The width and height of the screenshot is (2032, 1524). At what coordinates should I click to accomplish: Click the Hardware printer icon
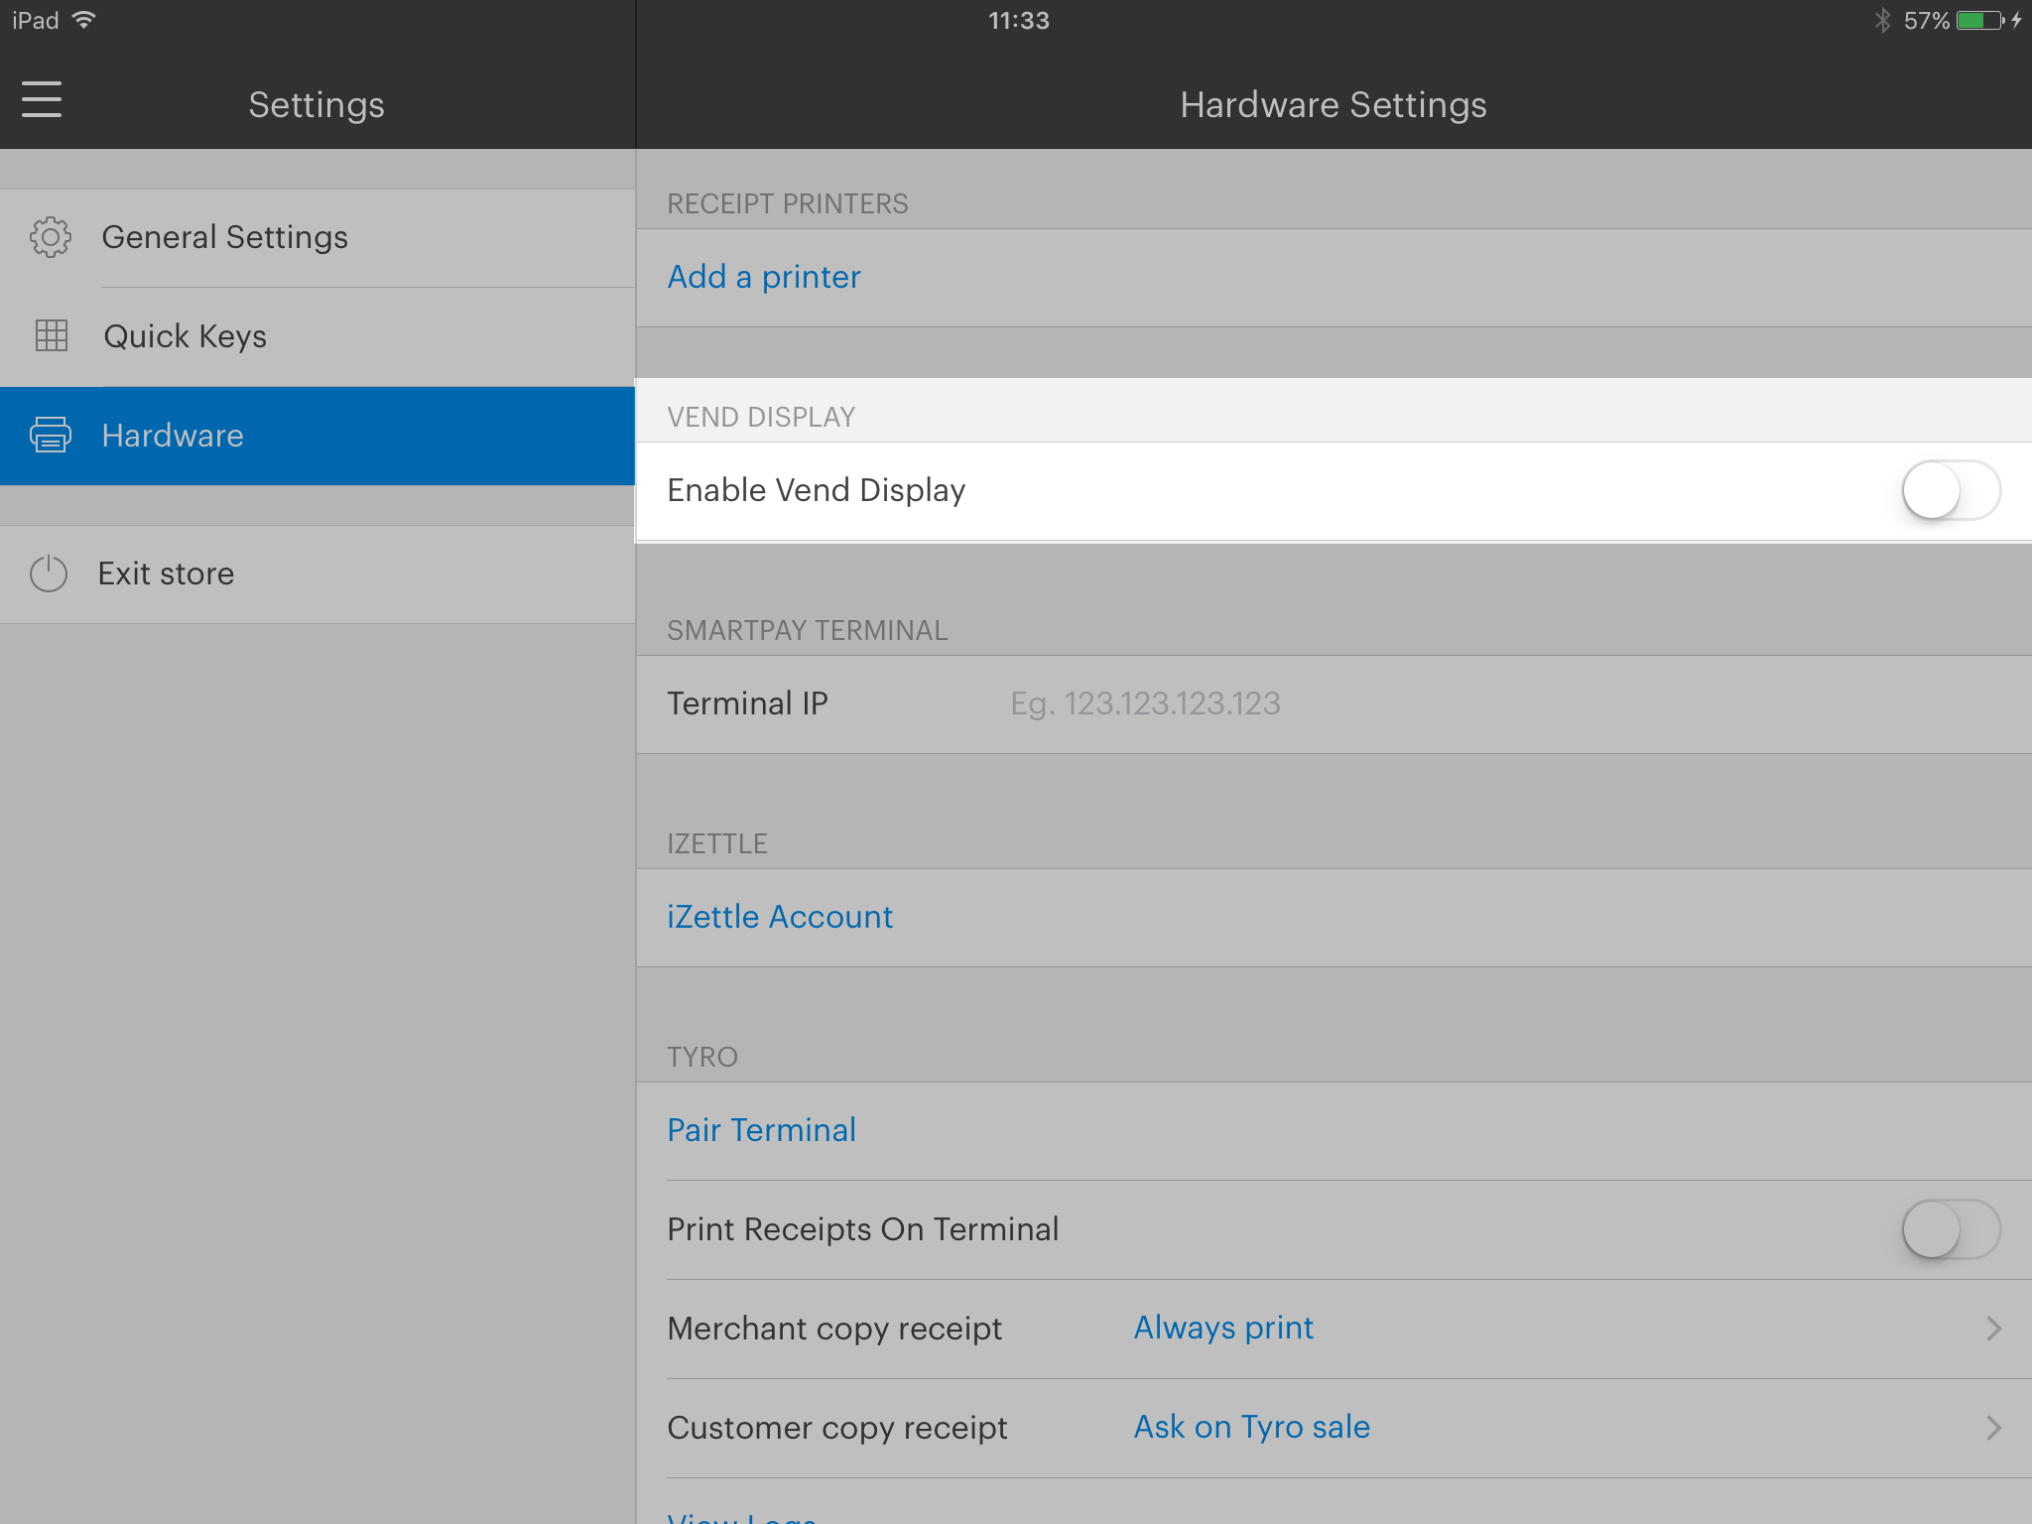click(51, 435)
